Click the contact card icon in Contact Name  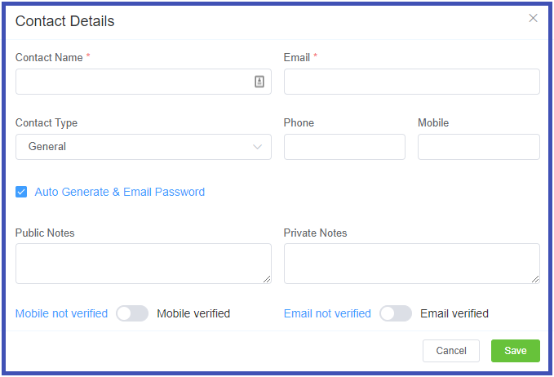[259, 82]
